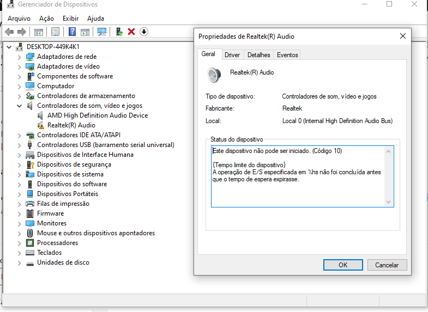The height and width of the screenshot is (312, 428).
Task: Click the Adaptadores de vídeo icon
Action: [x=30, y=66]
